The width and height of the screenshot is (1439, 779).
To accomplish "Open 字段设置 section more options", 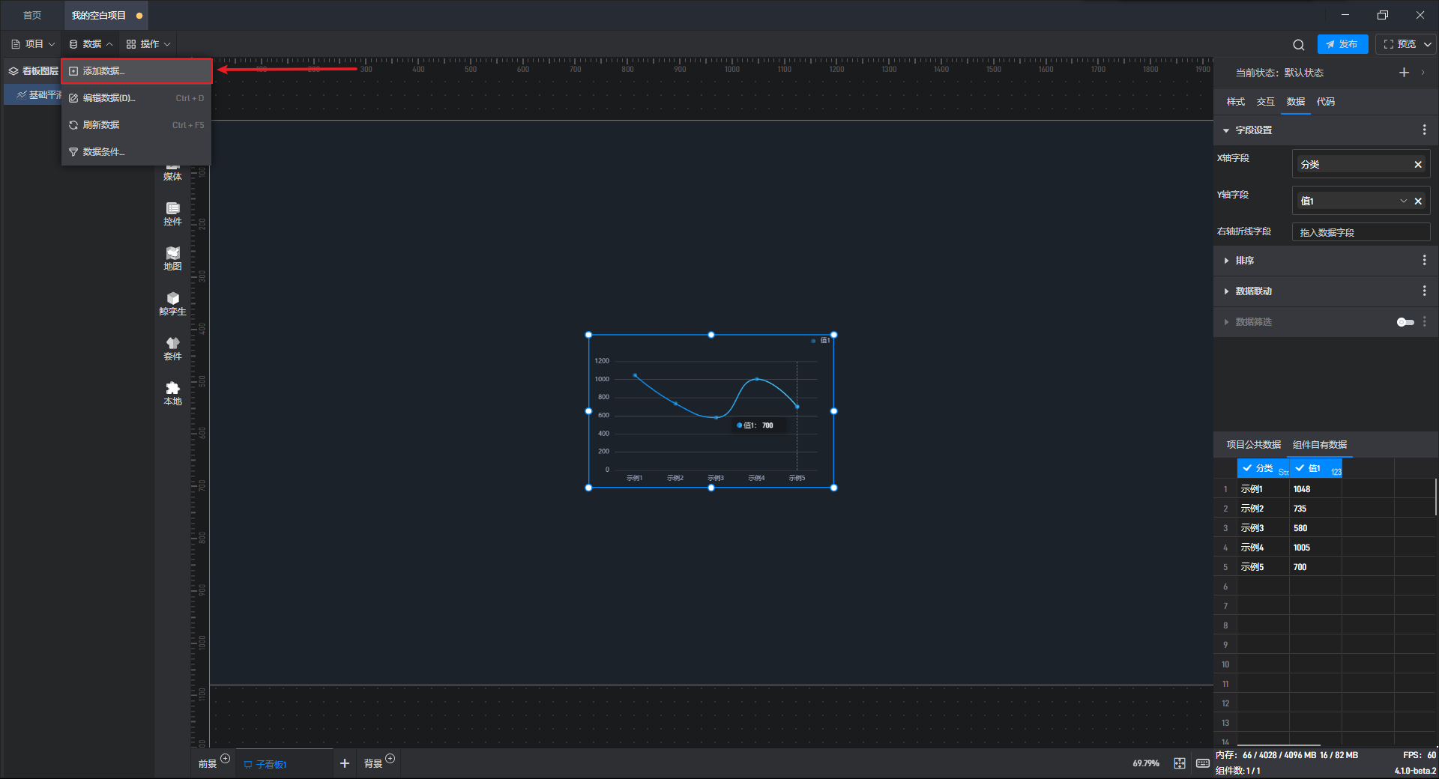I will click(1424, 130).
